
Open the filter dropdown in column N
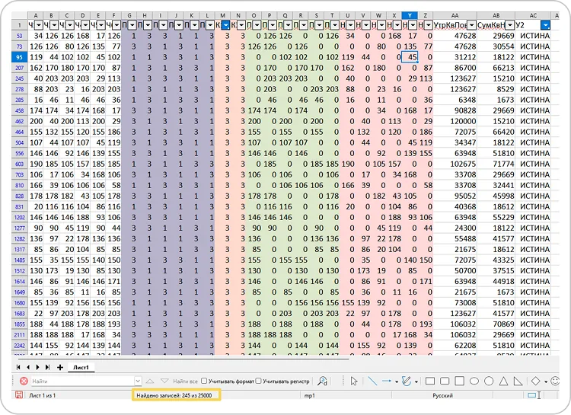[241, 25]
